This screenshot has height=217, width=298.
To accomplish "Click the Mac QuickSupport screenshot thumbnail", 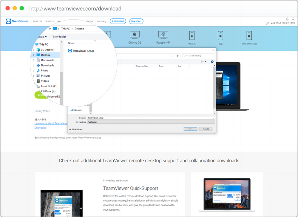I will pyautogui.click(x=227, y=195).
